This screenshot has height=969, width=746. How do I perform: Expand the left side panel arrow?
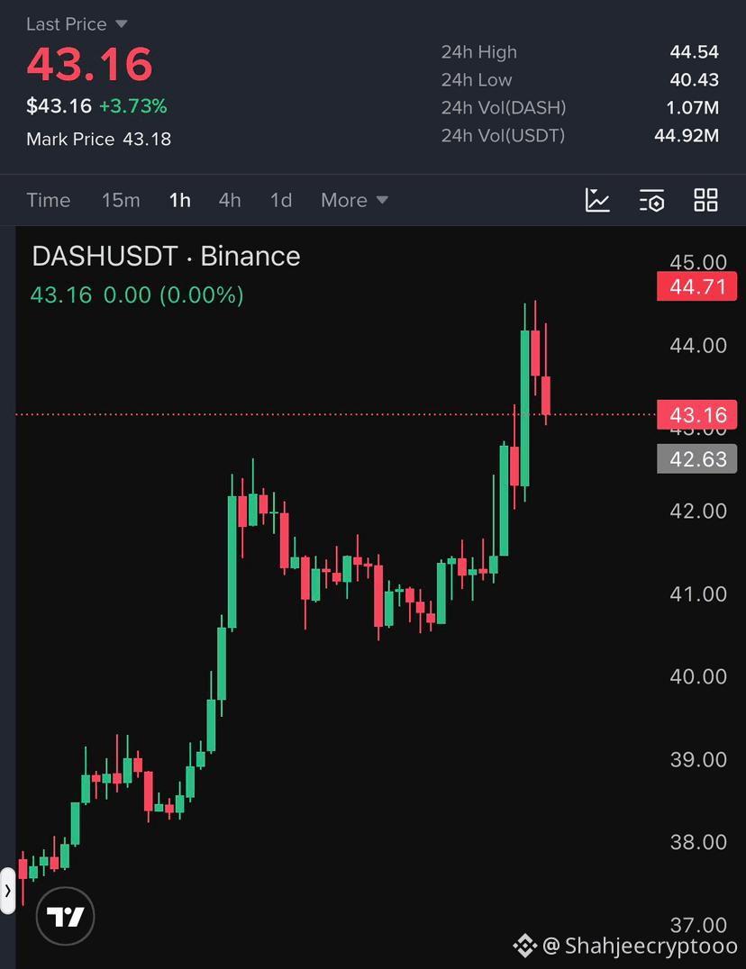[7, 891]
